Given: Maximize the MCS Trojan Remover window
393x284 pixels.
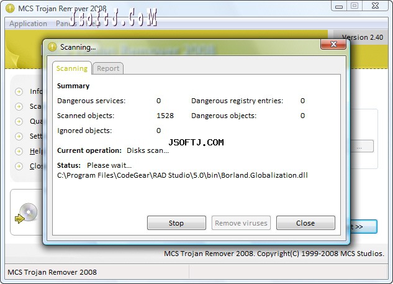Looking at the screenshot, I should (354, 6).
